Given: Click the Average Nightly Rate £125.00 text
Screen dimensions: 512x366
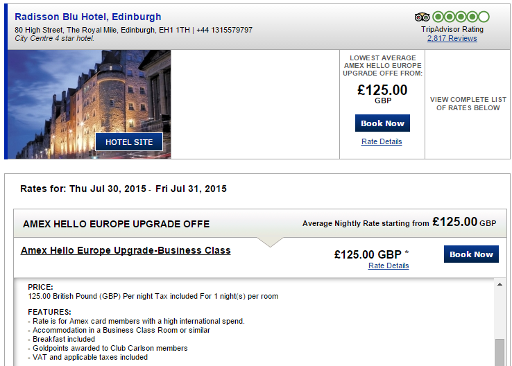Looking at the screenshot, I should click(x=399, y=223).
